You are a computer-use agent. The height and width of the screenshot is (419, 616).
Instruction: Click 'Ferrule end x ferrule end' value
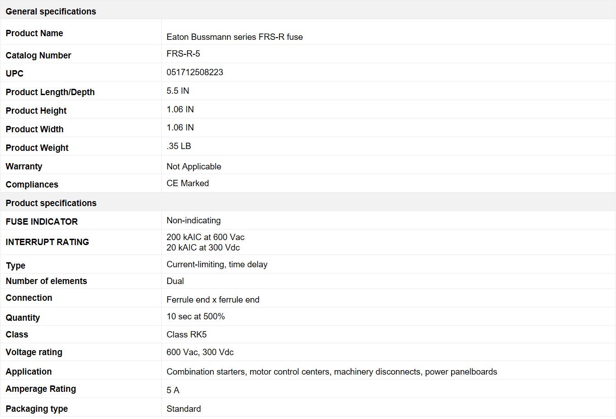click(213, 299)
